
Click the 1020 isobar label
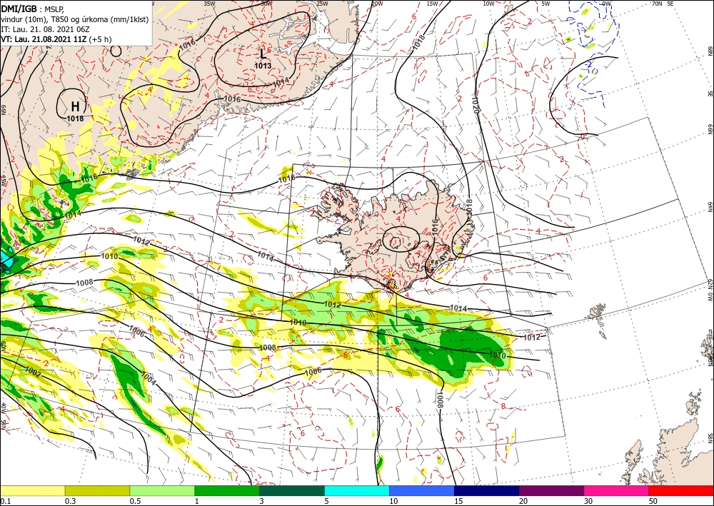tap(476, 104)
